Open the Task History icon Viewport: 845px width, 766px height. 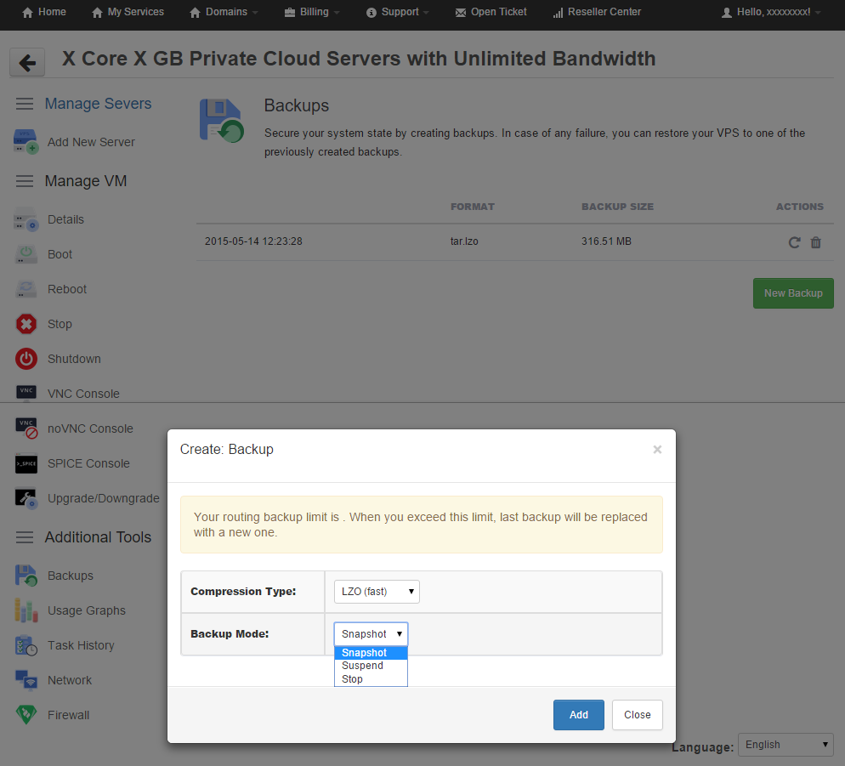pos(26,645)
